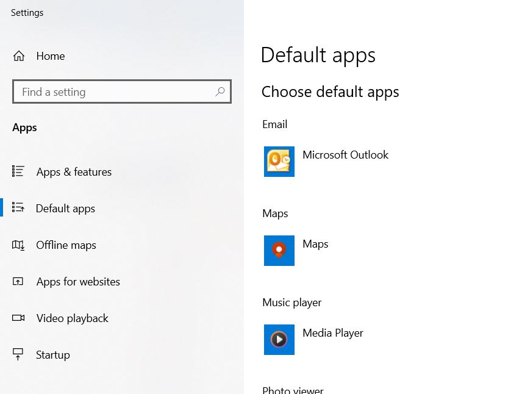Focus the Find a setting box

121,91
